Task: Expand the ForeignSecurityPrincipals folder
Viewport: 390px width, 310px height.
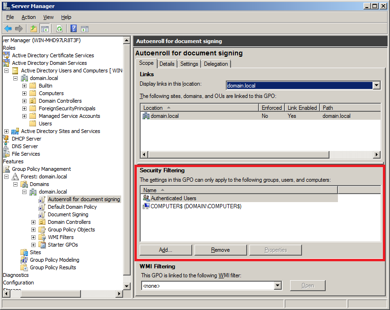Action: pos(25,108)
